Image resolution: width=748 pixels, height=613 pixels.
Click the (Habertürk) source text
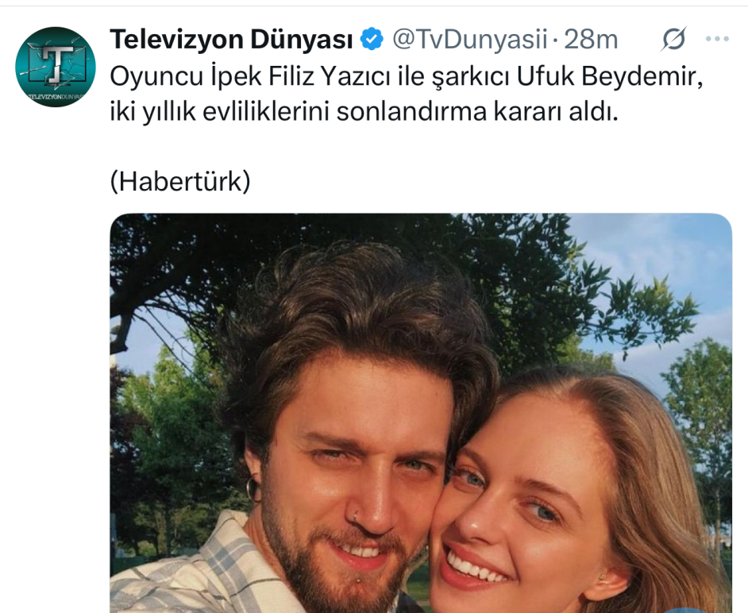(180, 181)
